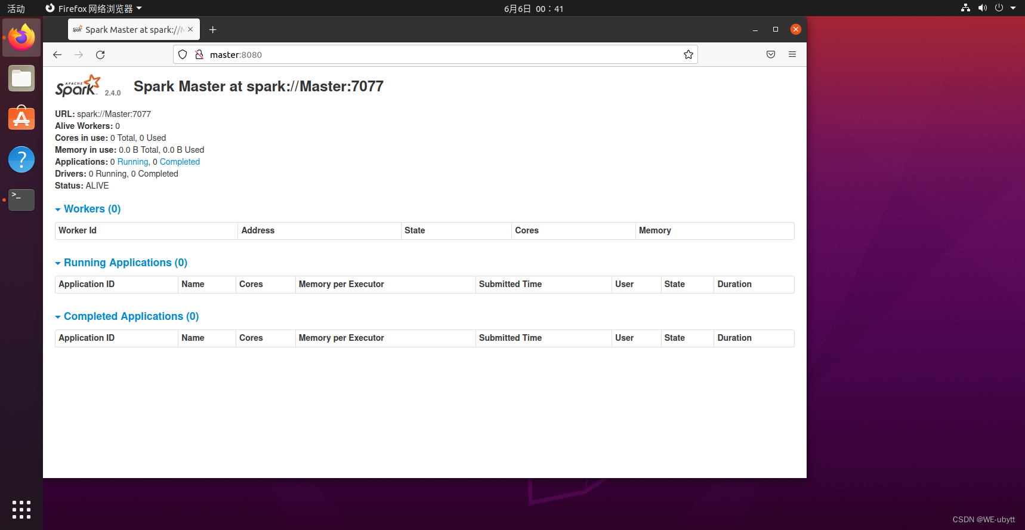1025x530 pixels.
Task: Collapse the Workers (0) section
Action: pos(88,209)
